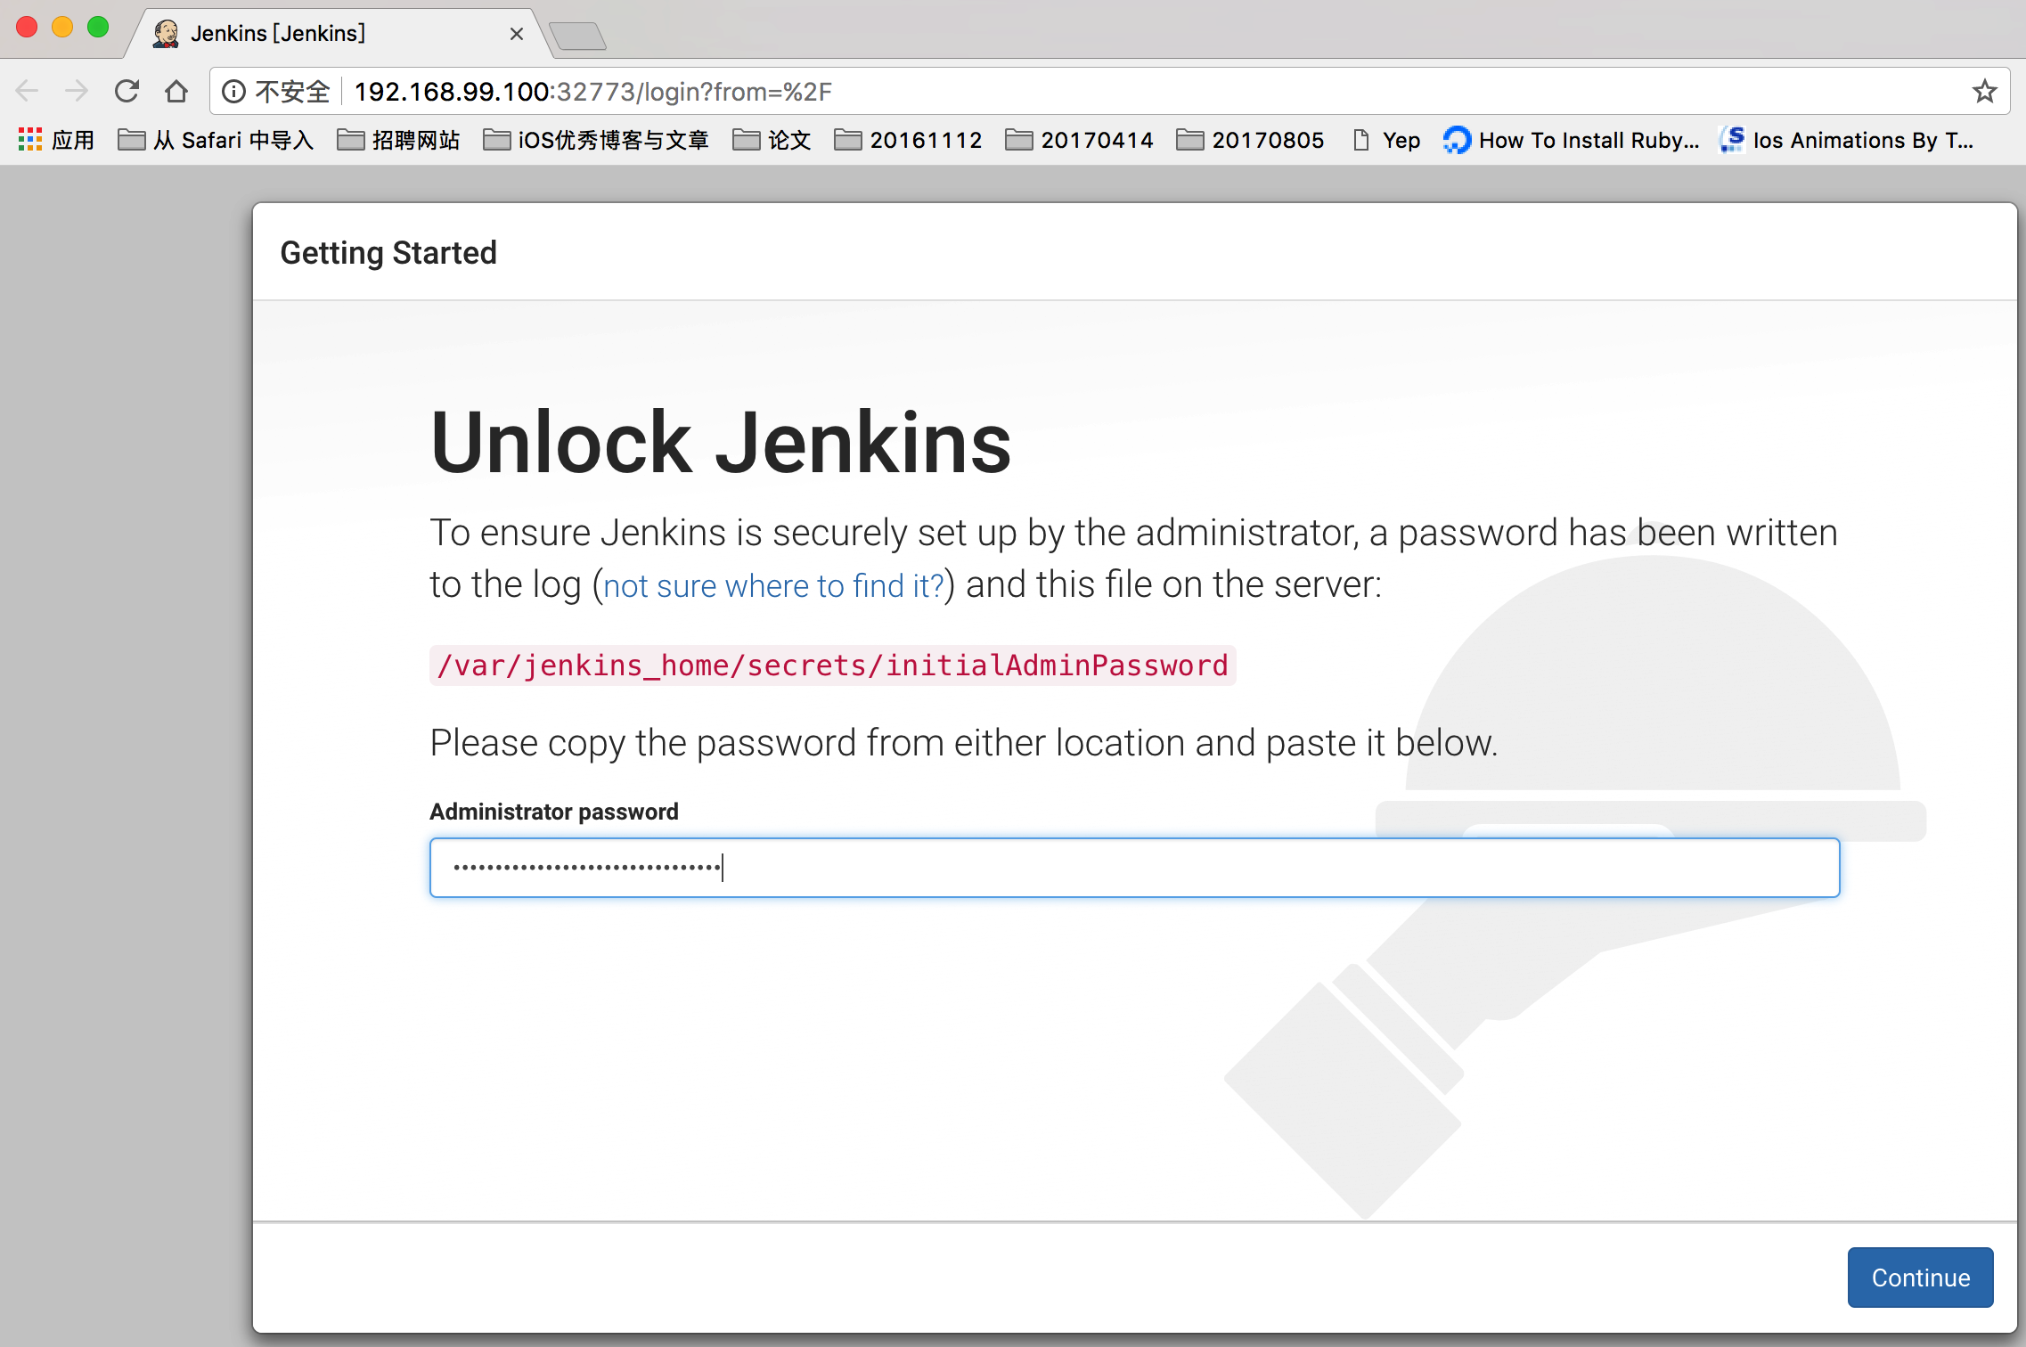Maximize the window with green button
Image resolution: width=2026 pixels, height=1347 pixels.
tap(98, 27)
